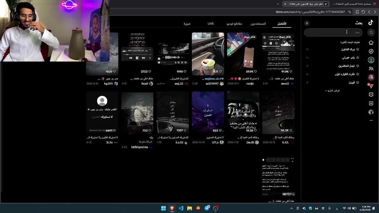Image resolution: width=379 pixels, height=213 pixels.
Task: Open video thumbnail with 91.9K likes
Action: coord(278,54)
